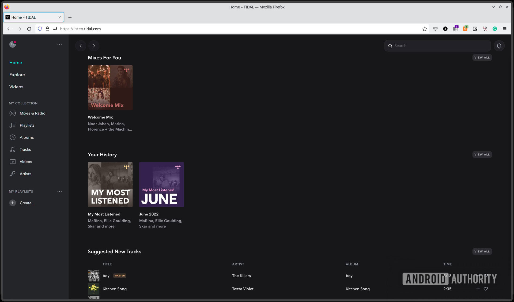Click the notification bell icon
The image size is (514, 302).
(x=499, y=46)
